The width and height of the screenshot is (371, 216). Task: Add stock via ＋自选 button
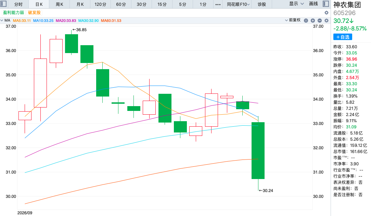coord(343,37)
